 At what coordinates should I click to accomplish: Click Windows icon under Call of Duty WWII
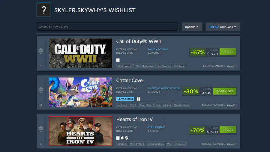[x=118, y=60]
